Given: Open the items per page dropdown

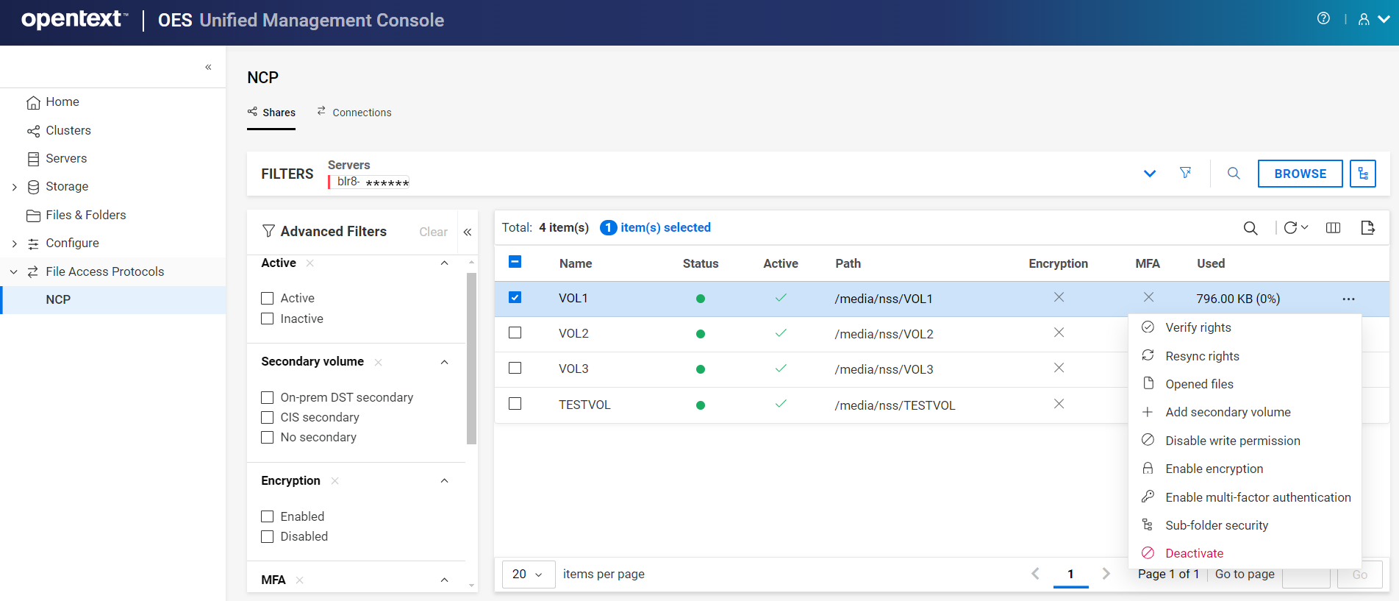Looking at the screenshot, I should coord(527,575).
